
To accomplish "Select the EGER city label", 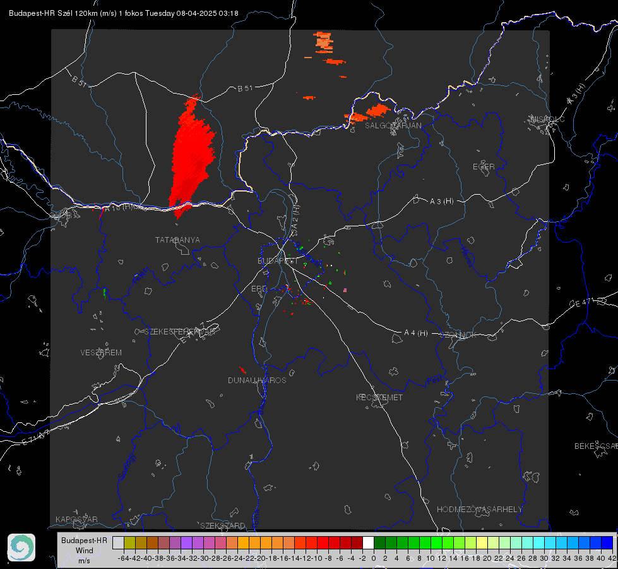I will coord(484,167).
